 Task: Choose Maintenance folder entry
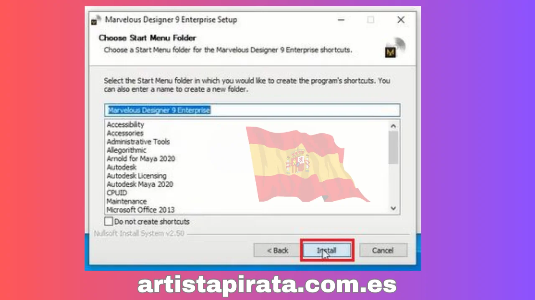[126, 201]
